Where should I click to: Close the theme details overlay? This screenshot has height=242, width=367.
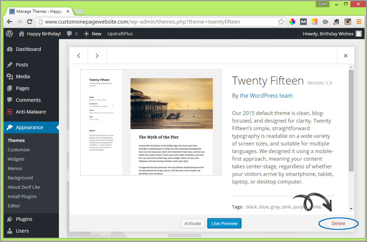click(346, 56)
